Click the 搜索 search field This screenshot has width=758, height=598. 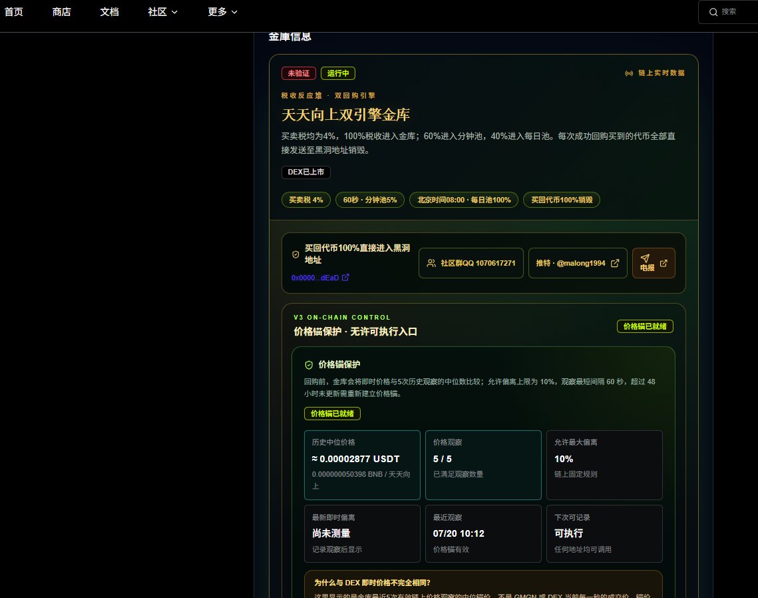729,11
